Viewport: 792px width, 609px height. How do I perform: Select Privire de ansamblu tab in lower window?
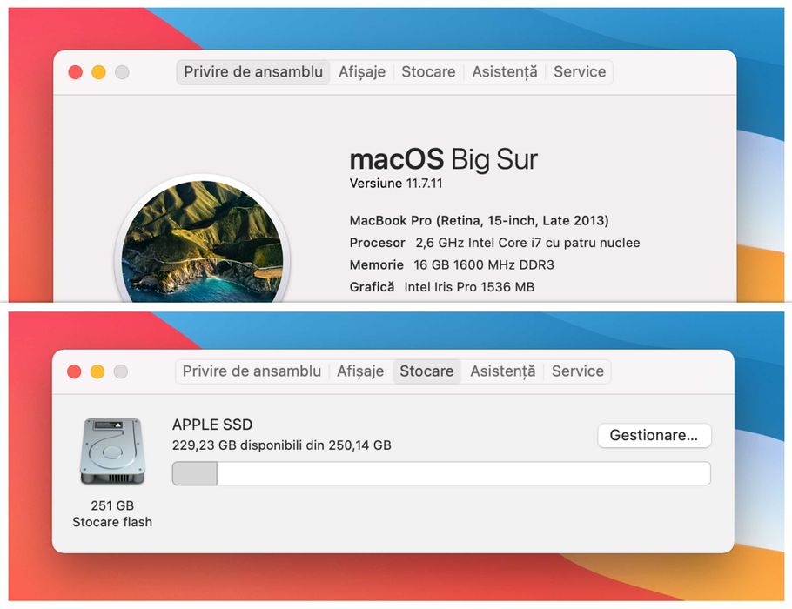click(252, 371)
